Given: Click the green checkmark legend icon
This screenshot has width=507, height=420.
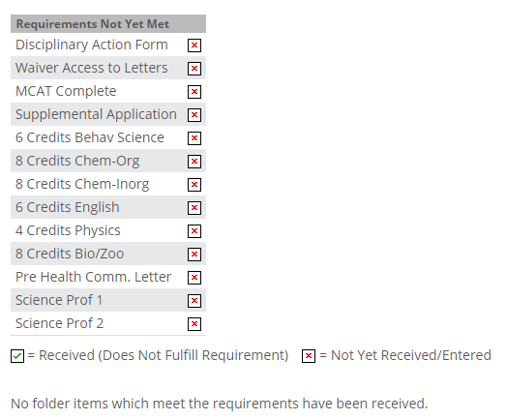Looking at the screenshot, I should (x=17, y=356).
